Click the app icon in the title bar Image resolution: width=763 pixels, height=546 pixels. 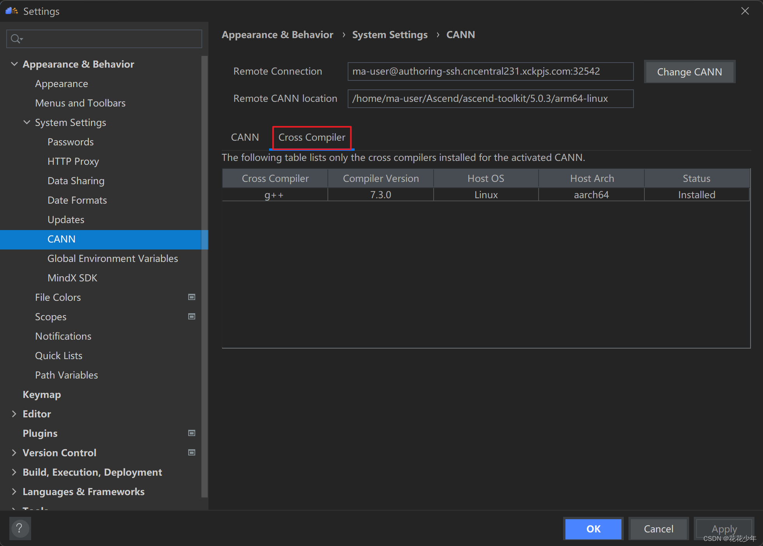12,11
